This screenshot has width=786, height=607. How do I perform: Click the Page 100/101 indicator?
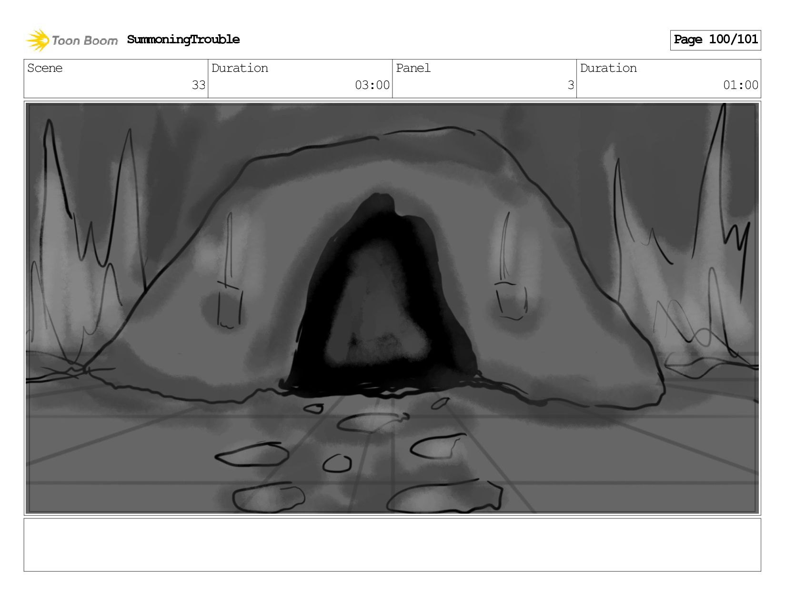pos(715,40)
